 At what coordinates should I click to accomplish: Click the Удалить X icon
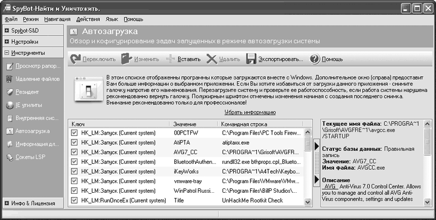tap(211, 59)
